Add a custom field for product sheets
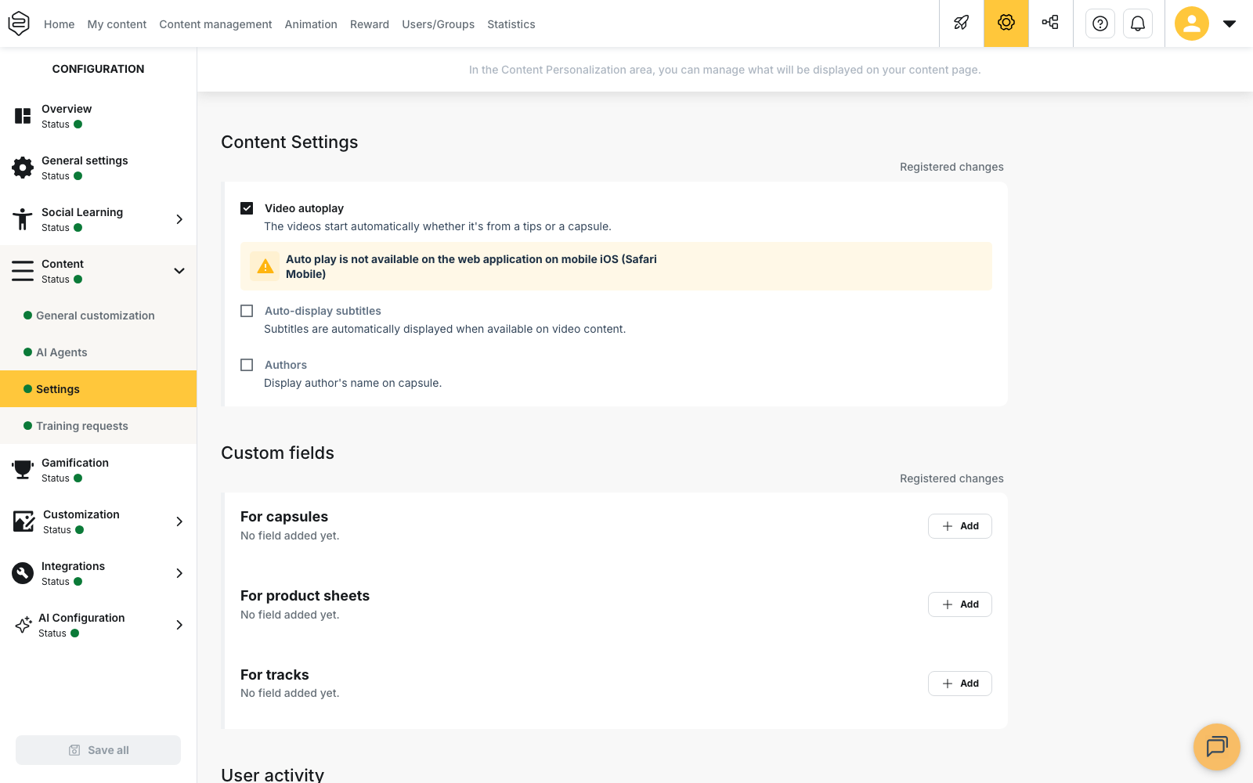The image size is (1253, 783). pyautogui.click(x=960, y=604)
